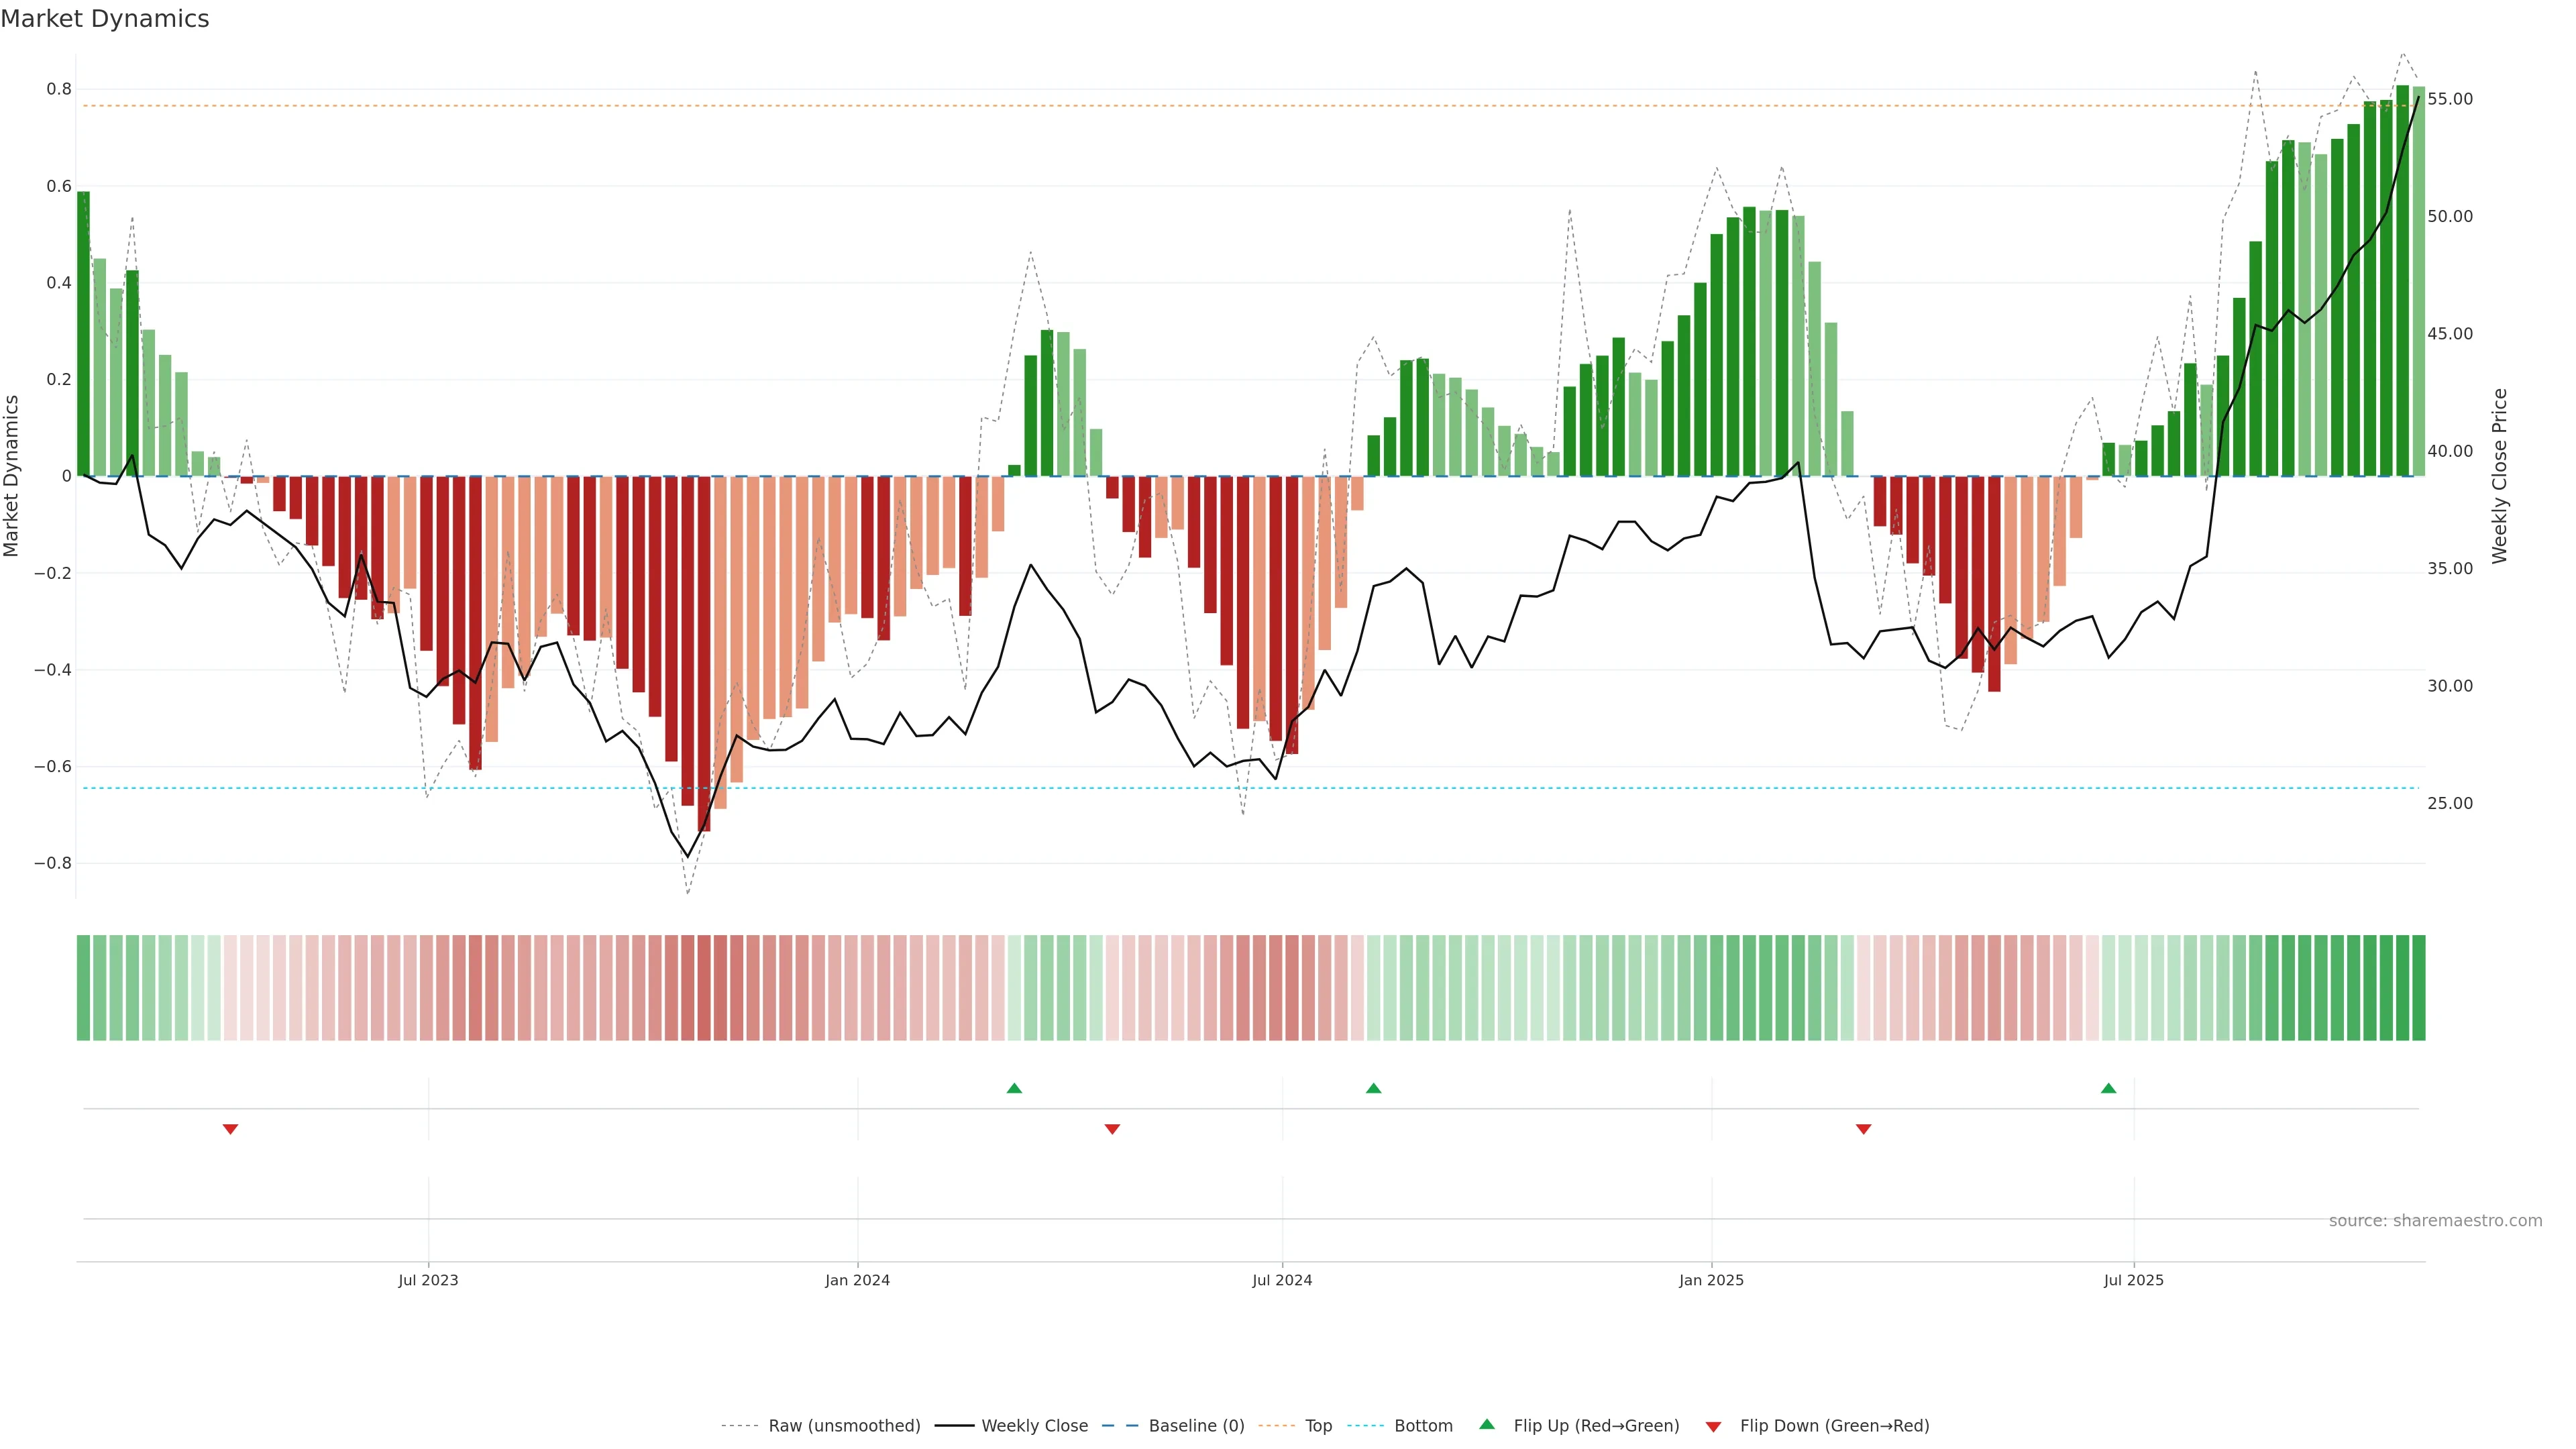Click the Jul 2025 x-axis label
2576x1449 pixels.
click(2133, 1280)
